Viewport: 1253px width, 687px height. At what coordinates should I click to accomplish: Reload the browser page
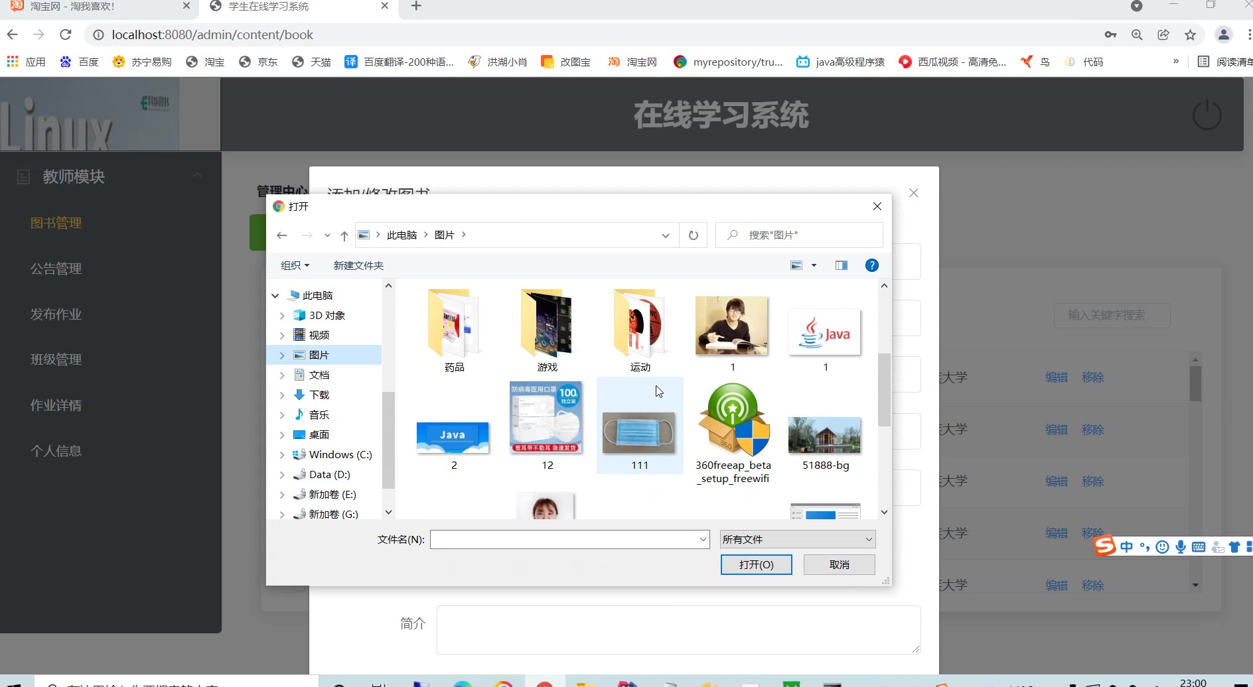[65, 34]
